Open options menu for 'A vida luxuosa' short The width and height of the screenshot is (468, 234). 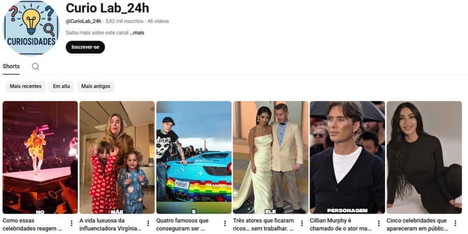coord(148,223)
